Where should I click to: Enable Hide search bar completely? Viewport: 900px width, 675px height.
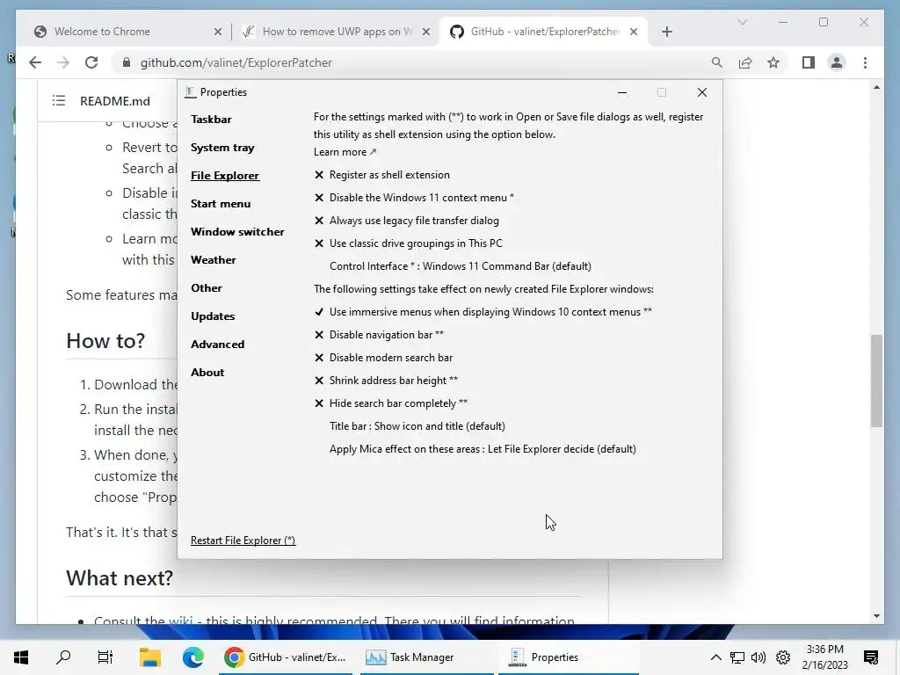point(391,403)
